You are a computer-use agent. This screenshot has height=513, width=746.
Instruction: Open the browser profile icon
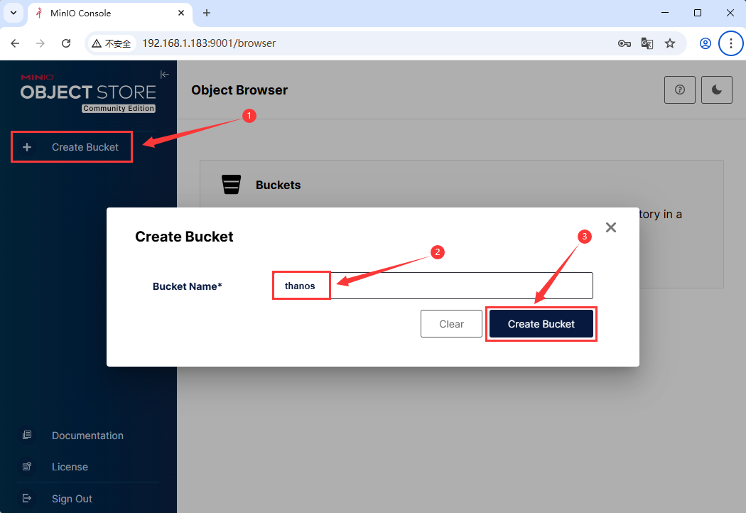(x=705, y=43)
